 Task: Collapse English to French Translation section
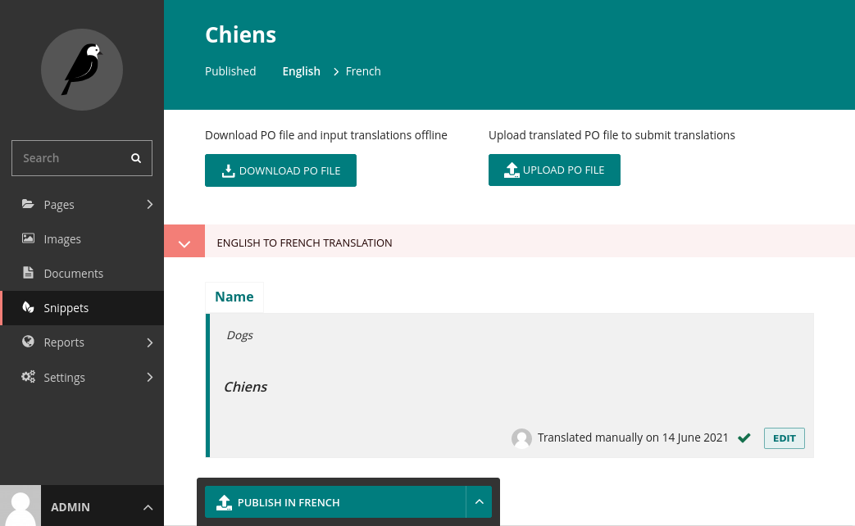[184, 243]
